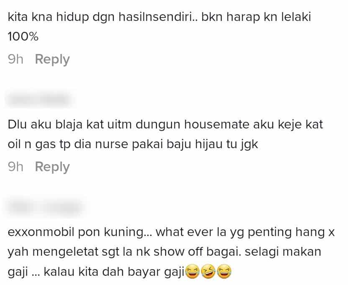Select the comment starting 'exxonmobil pon kuning'
Viewport: 348px width, 285px height.
tap(171, 252)
